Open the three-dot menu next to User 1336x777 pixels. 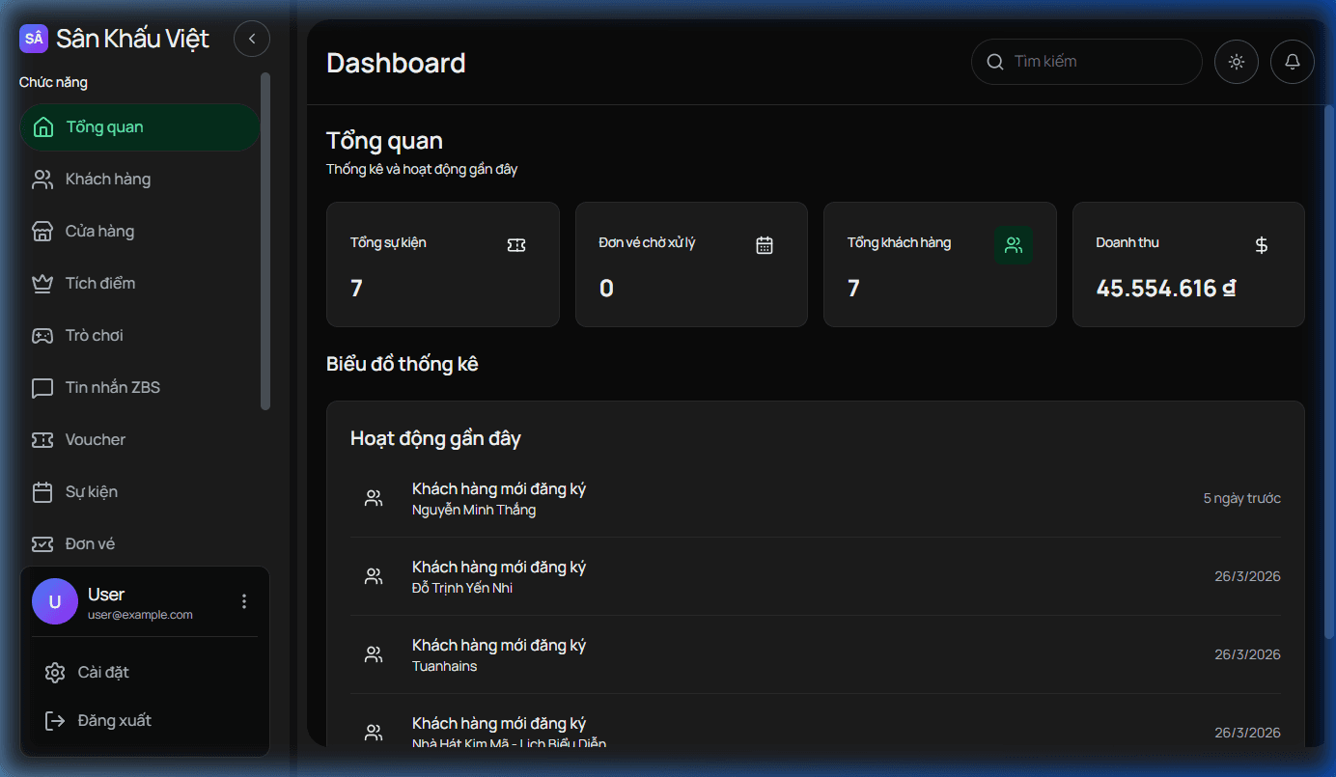tap(244, 601)
